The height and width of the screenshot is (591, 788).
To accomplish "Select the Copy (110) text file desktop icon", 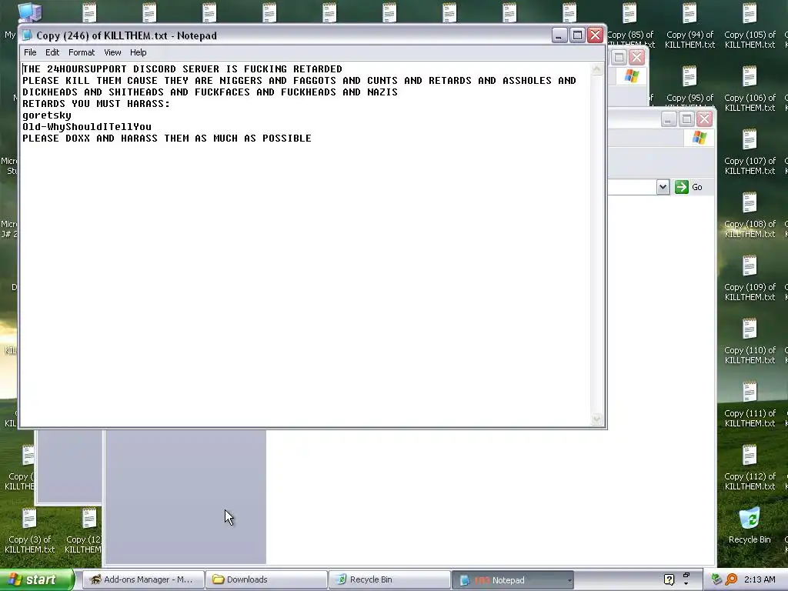I will pyautogui.click(x=750, y=342).
